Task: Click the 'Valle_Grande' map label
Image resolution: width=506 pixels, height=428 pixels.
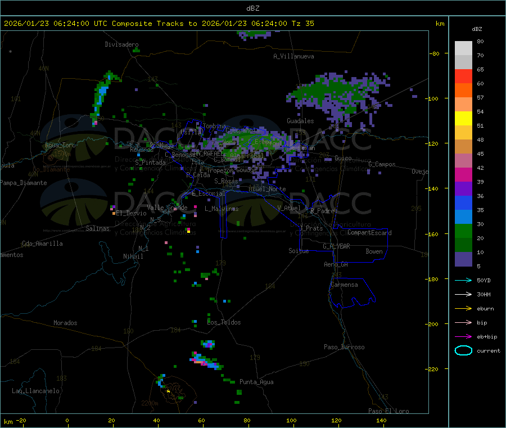Action: 167,207
